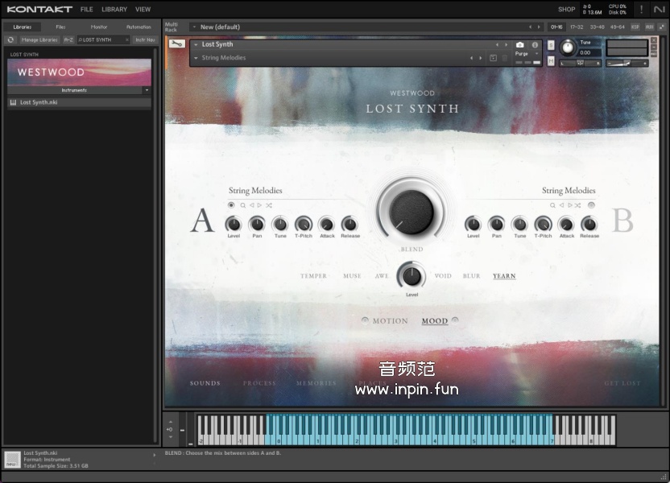The width and height of the screenshot is (670, 483).
Task: Select previous sound on side B
Action: [x=561, y=205]
